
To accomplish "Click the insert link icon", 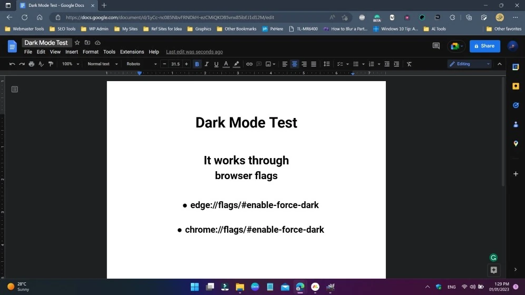I will [x=249, y=64].
